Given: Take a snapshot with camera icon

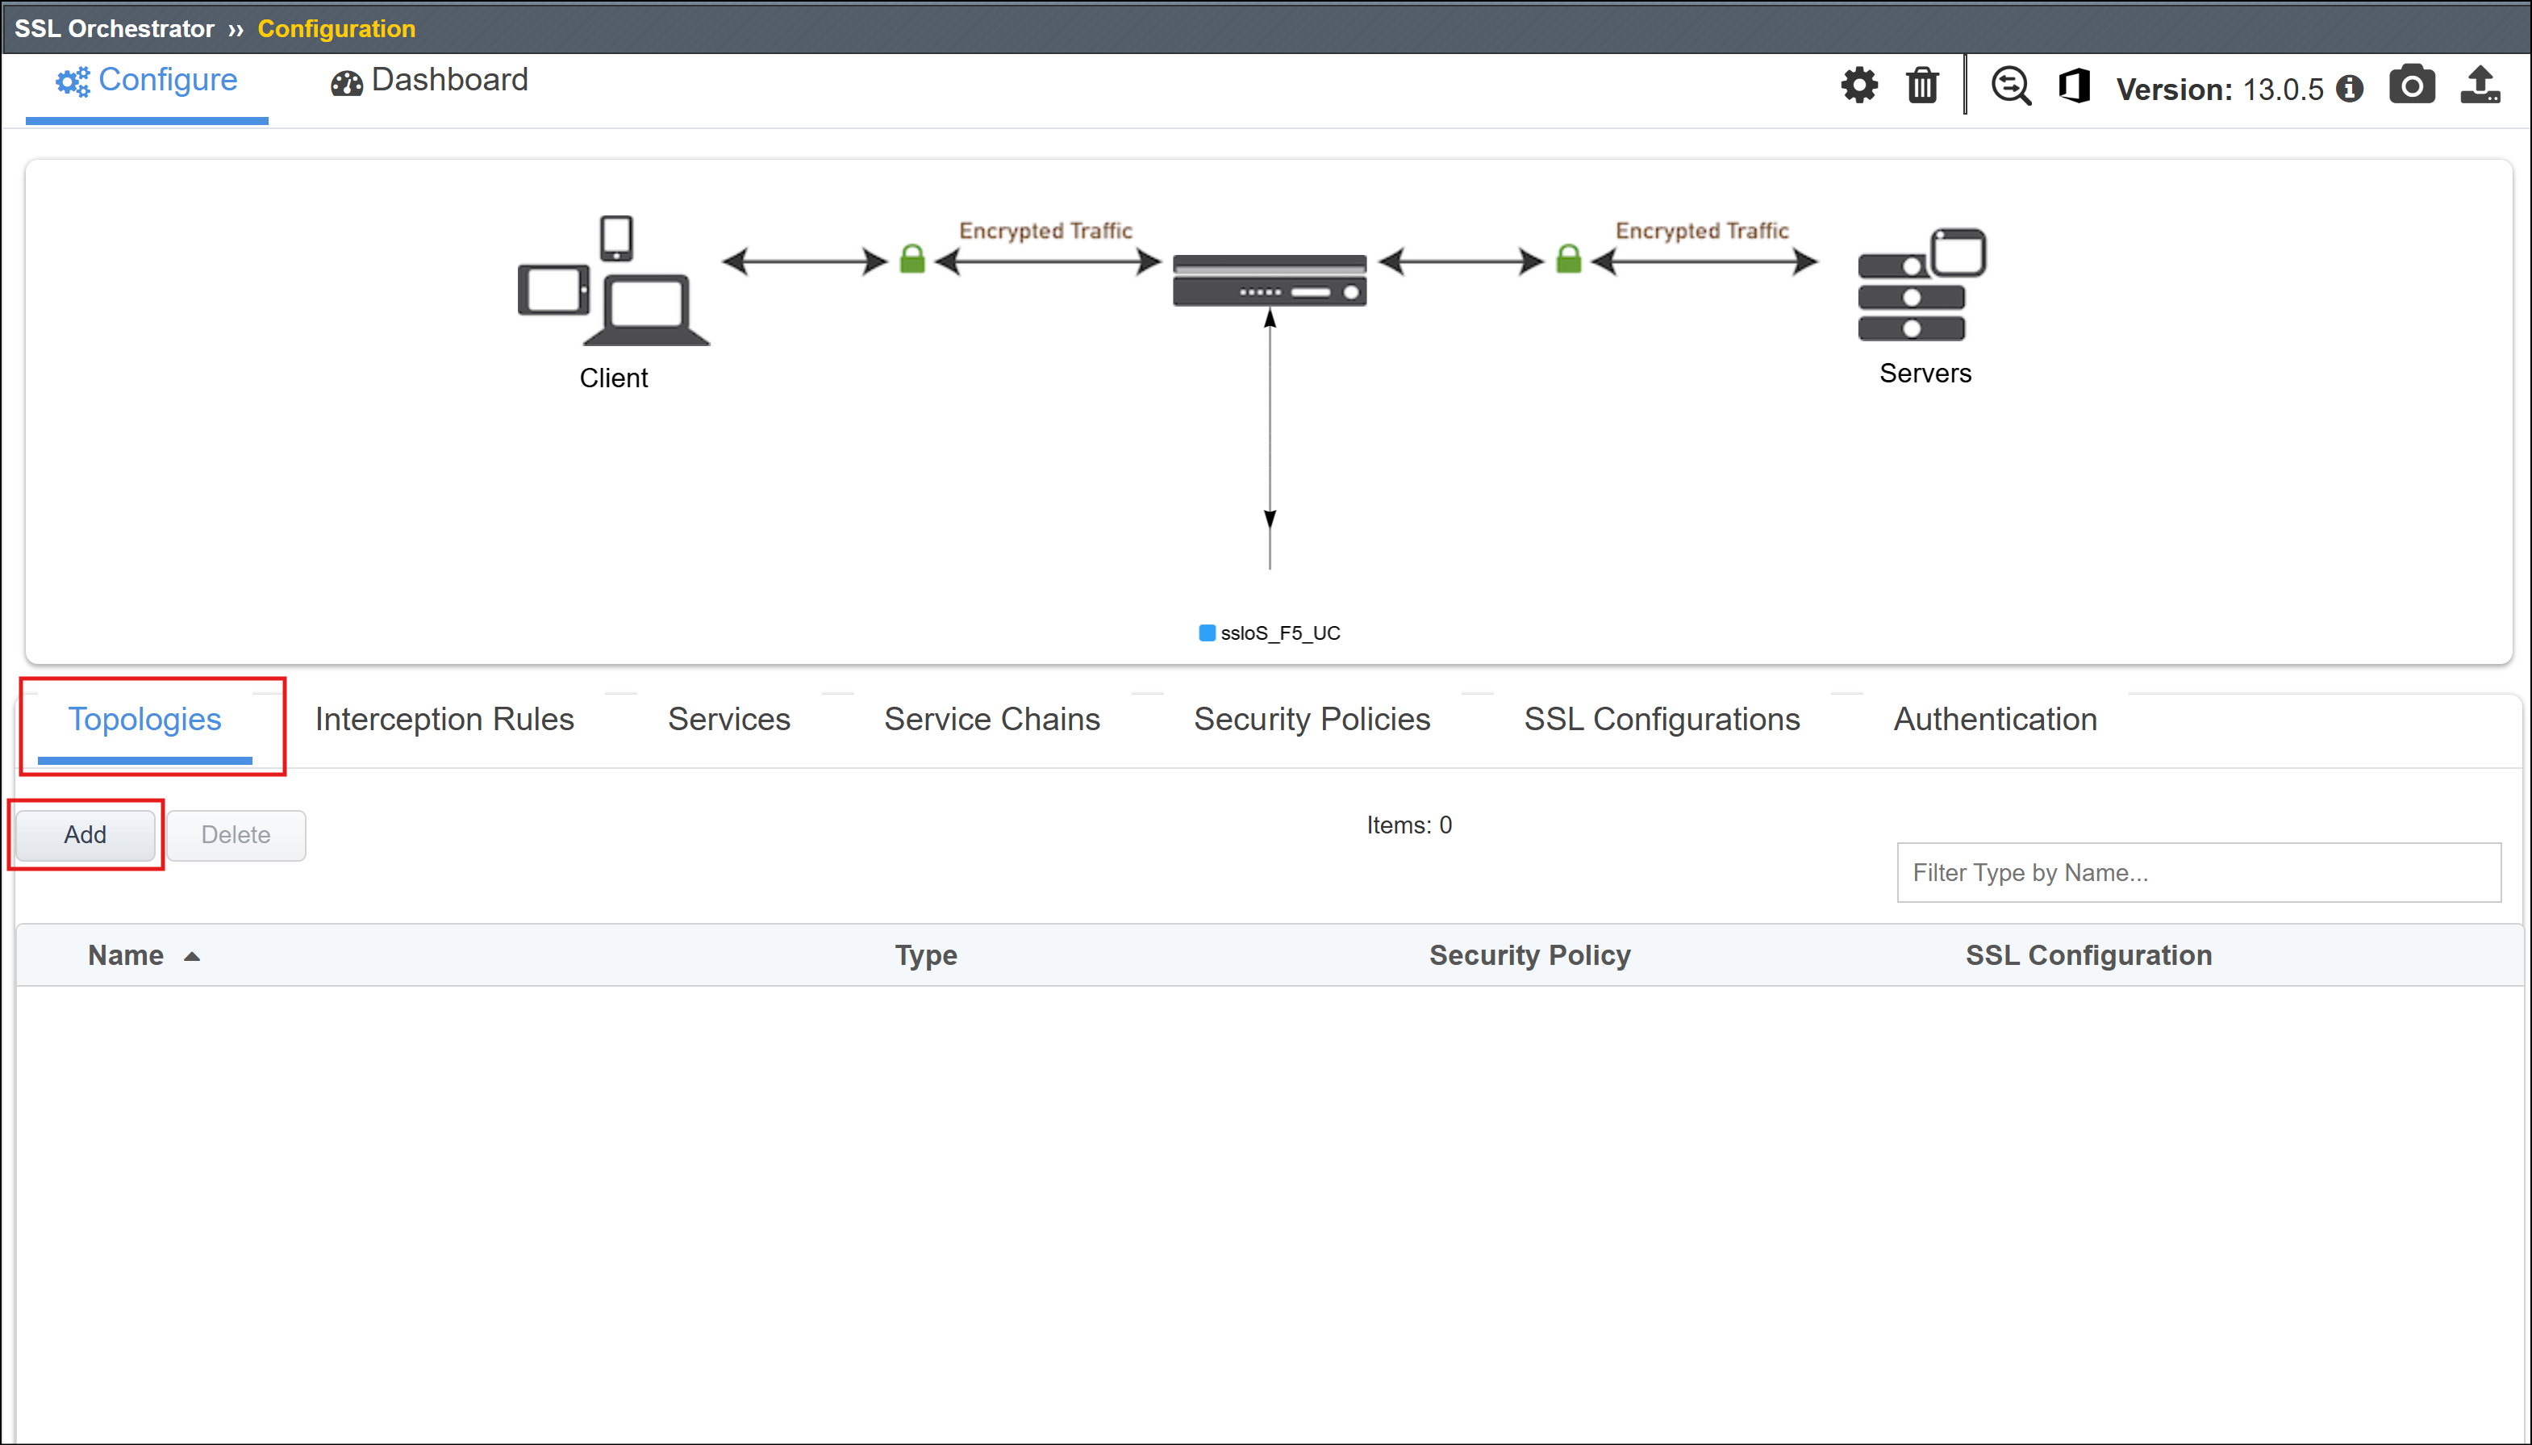Looking at the screenshot, I should pyautogui.click(x=2411, y=86).
